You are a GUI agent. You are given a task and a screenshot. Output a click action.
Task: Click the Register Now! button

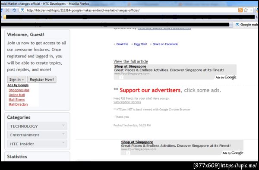pos(41,79)
